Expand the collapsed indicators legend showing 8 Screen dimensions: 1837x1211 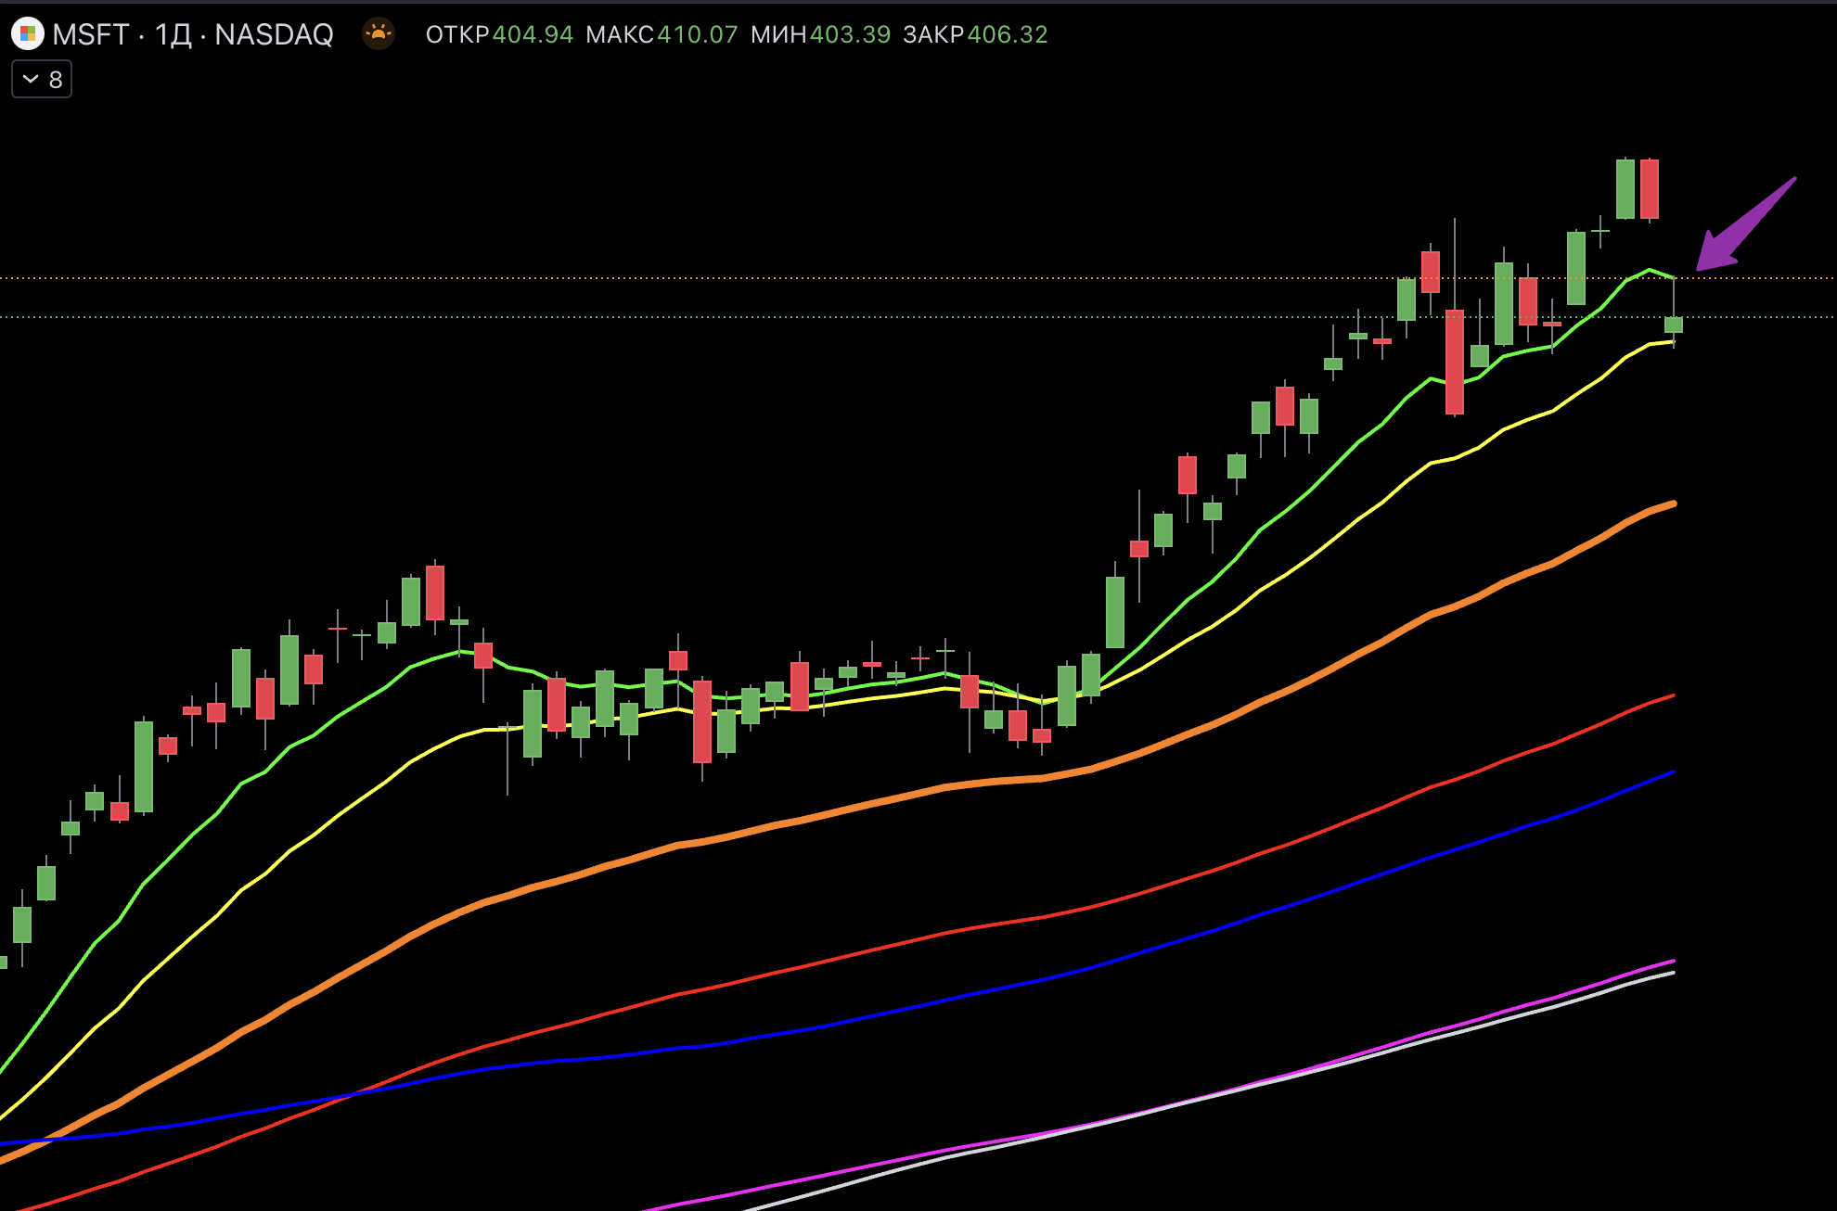[42, 80]
